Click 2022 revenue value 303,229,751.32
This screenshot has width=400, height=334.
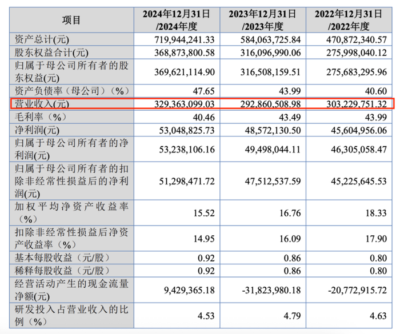[357, 104]
